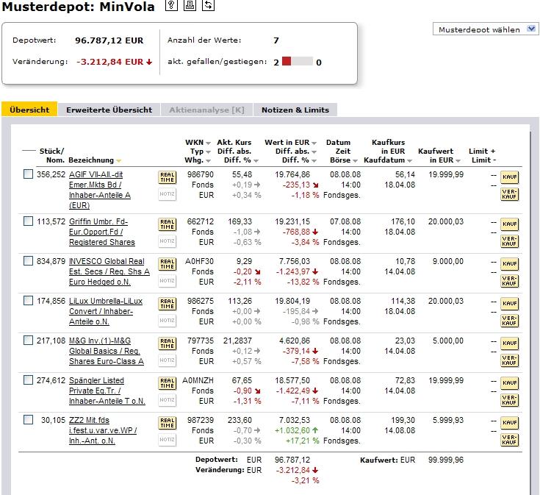Select the M&G Global Basics row checkbox
Viewport: 540px width, 495px height.
pyautogui.click(x=28, y=341)
